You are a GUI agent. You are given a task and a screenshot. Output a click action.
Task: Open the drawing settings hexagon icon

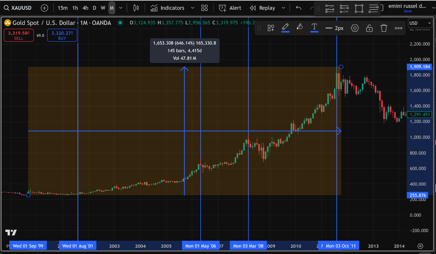click(x=355, y=28)
